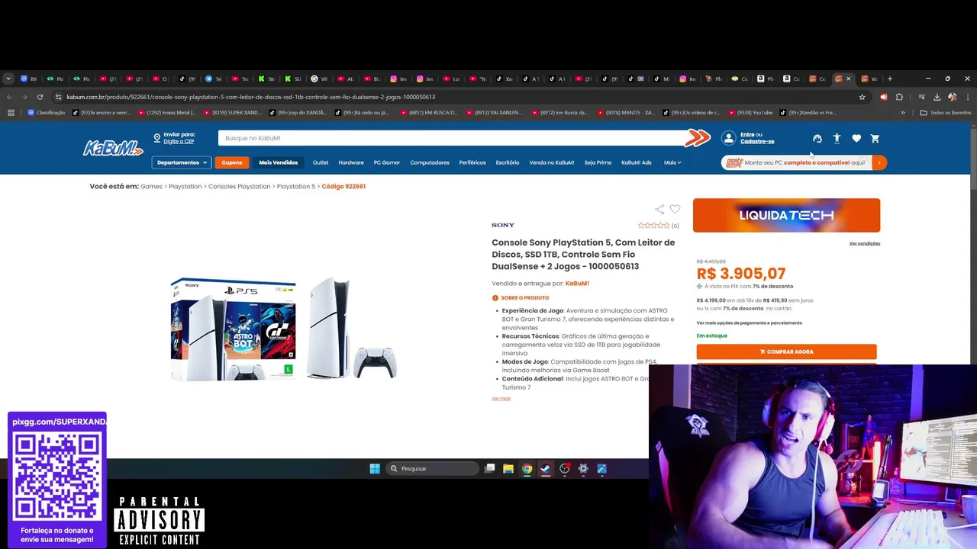Open the tab search dropdown arrow
The height and width of the screenshot is (549, 977).
click(x=8, y=79)
